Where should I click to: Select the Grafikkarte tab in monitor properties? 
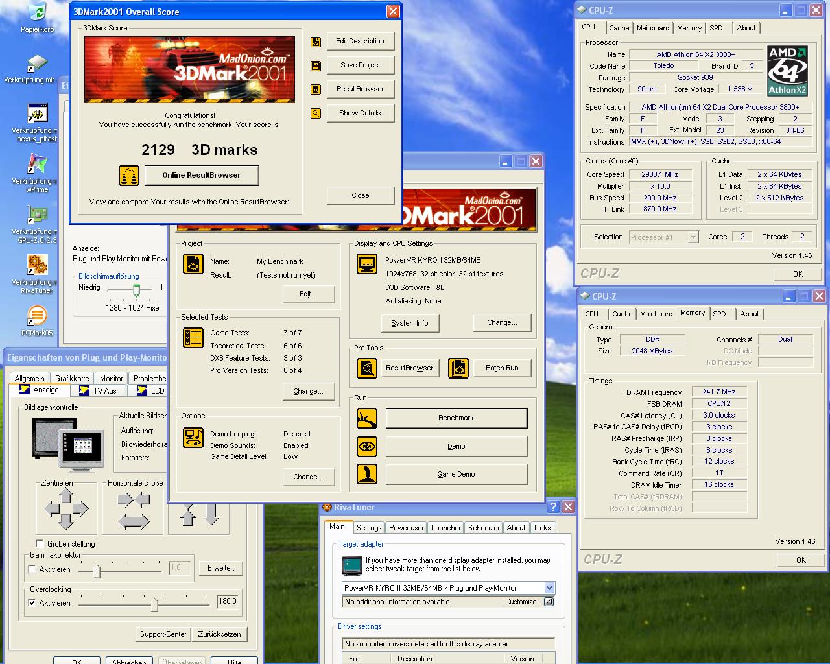(72, 378)
